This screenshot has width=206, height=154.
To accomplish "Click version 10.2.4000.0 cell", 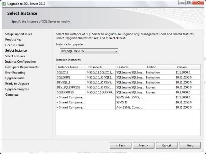I will (x=187, y=92).
